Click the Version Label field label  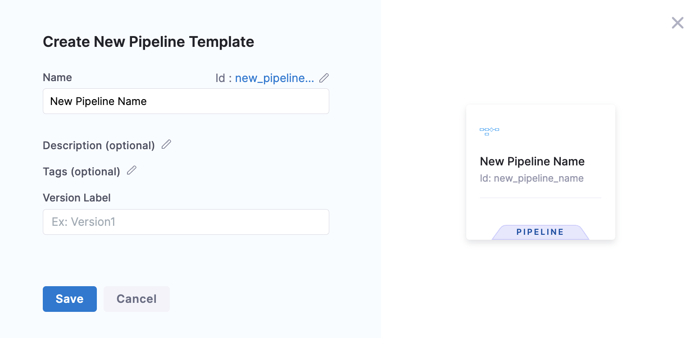click(x=77, y=198)
